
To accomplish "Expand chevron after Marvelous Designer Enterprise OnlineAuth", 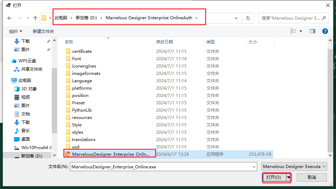I will click(x=196, y=18).
